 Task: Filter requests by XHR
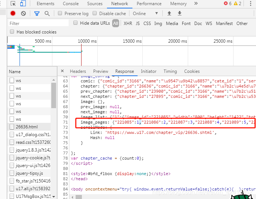[x=128, y=24]
